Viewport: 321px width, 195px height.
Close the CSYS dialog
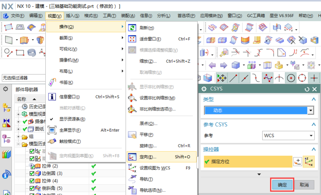coord(315,89)
